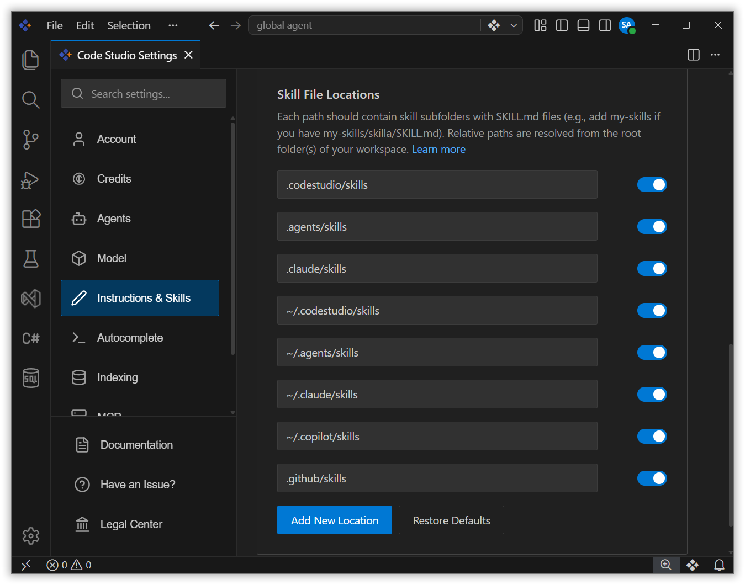Open the Learn more link
The image size is (745, 585).
coord(438,150)
